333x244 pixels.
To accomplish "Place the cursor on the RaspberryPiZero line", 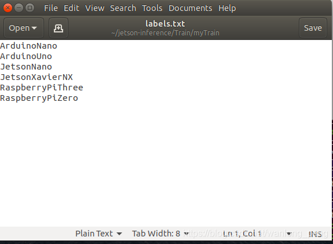I will (x=39, y=98).
